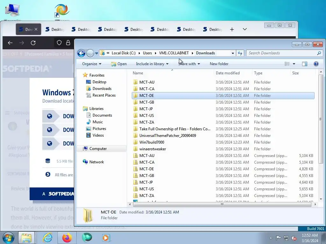This screenshot has width=326, height=244.
Task: Select the MCT-ZA folder icon
Action: (135, 122)
